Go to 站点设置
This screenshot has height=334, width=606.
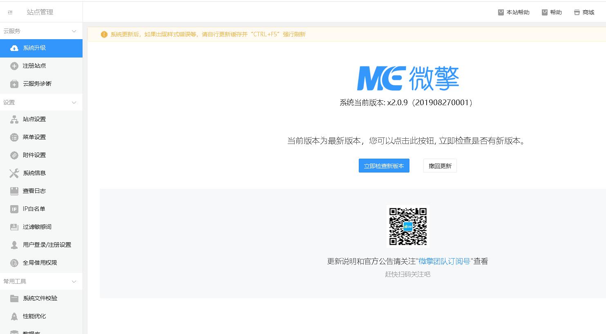pos(41,119)
